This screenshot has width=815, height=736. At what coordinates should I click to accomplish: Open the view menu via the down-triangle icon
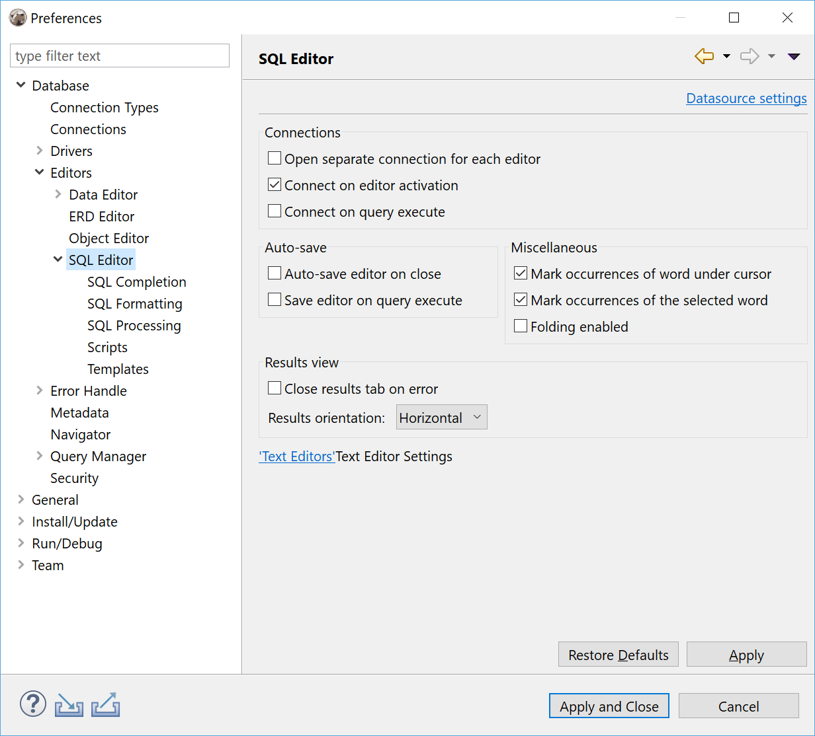(793, 56)
